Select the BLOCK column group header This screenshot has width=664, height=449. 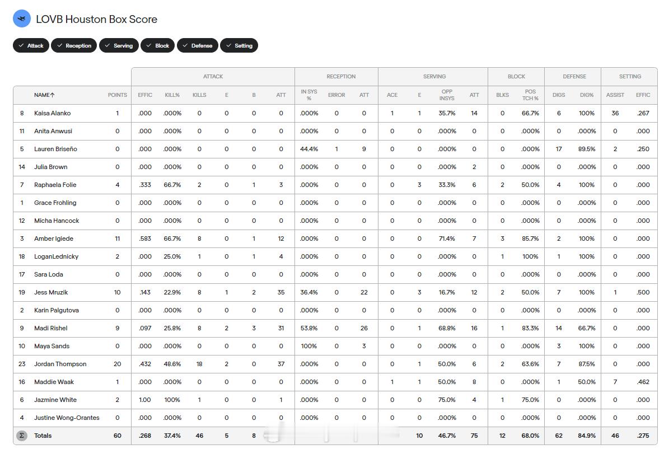(516, 77)
